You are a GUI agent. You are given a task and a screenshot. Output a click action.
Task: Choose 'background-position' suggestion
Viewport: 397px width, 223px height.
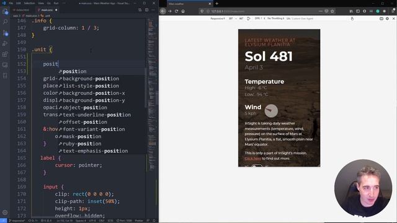[x=102, y=79]
